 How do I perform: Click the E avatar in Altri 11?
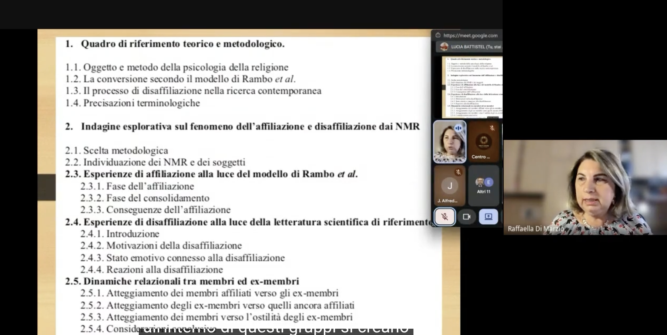pyautogui.click(x=489, y=182)
